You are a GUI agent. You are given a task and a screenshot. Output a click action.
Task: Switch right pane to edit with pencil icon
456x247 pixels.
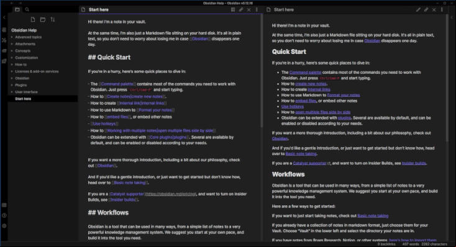pyautogui.click(x=418, y=9)
